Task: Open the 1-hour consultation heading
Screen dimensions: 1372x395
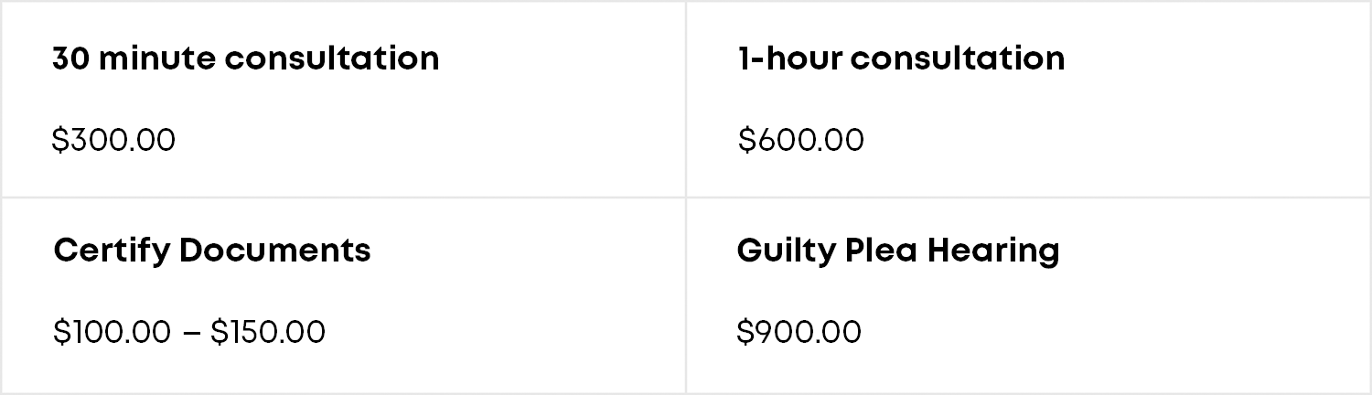Action: (901, 59)
